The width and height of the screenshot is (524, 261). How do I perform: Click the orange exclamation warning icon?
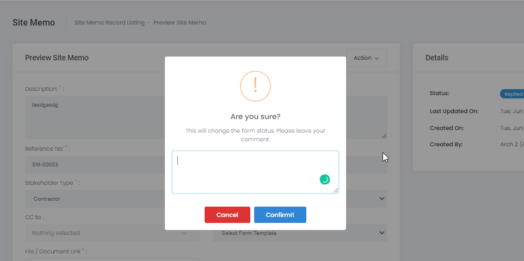coord(255,86)
